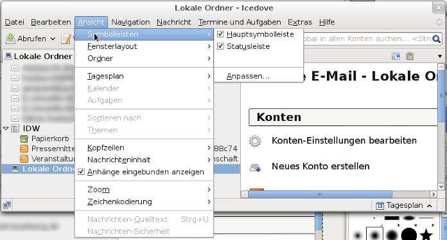Viewport: 447px width, 240px height.
Task: Toggle the Statusleiste checkbox
Action: tap(220, 46)
